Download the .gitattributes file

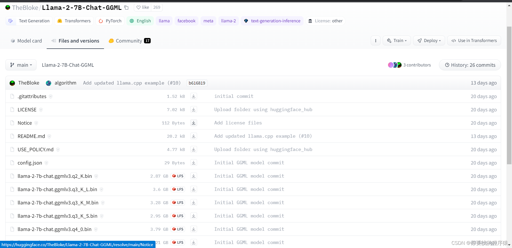pyautogui.click(x=194, y=96)
